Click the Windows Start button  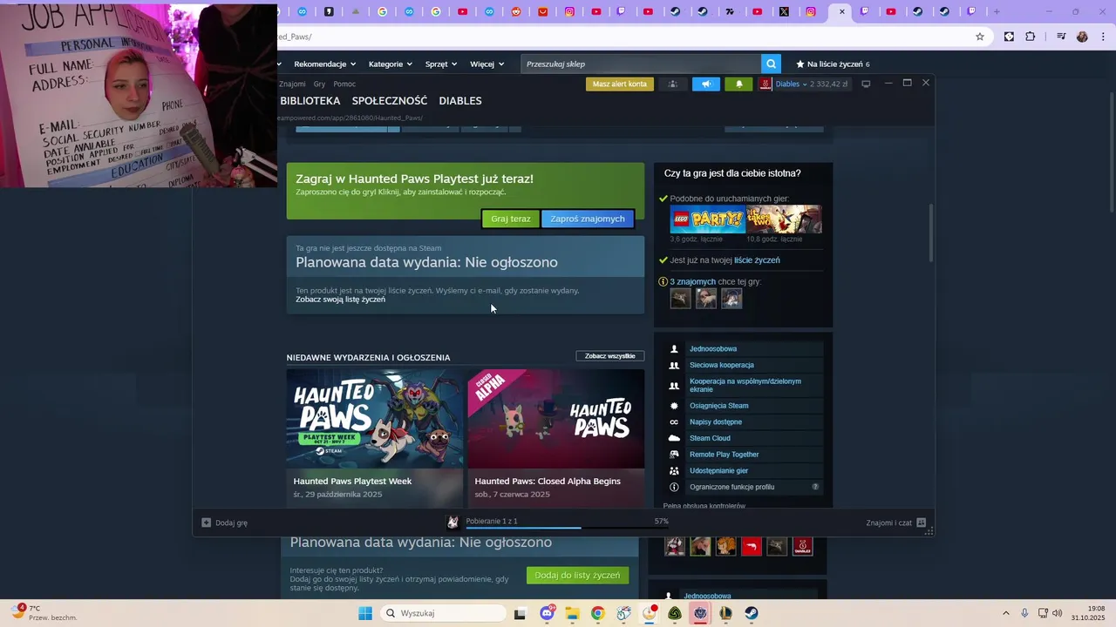click(x=365, y=613)
